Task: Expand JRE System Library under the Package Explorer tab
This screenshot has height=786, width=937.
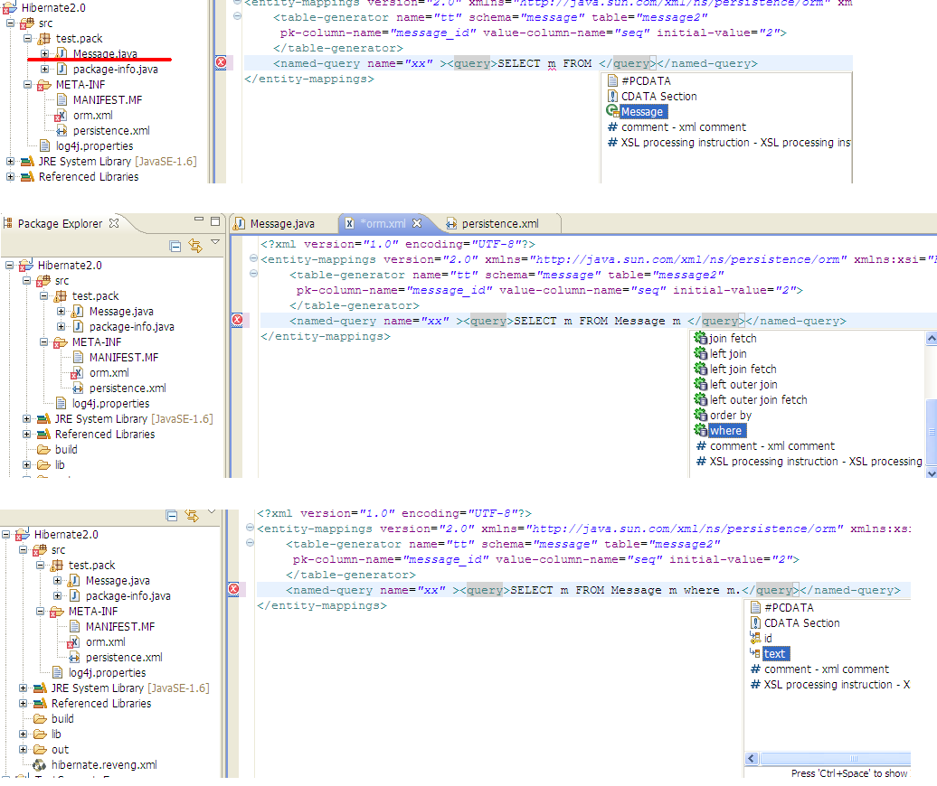Action: pyautogui.click(x=27, y=419)
